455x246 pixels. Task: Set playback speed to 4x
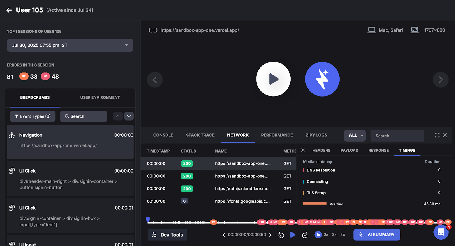click(343, 235)
